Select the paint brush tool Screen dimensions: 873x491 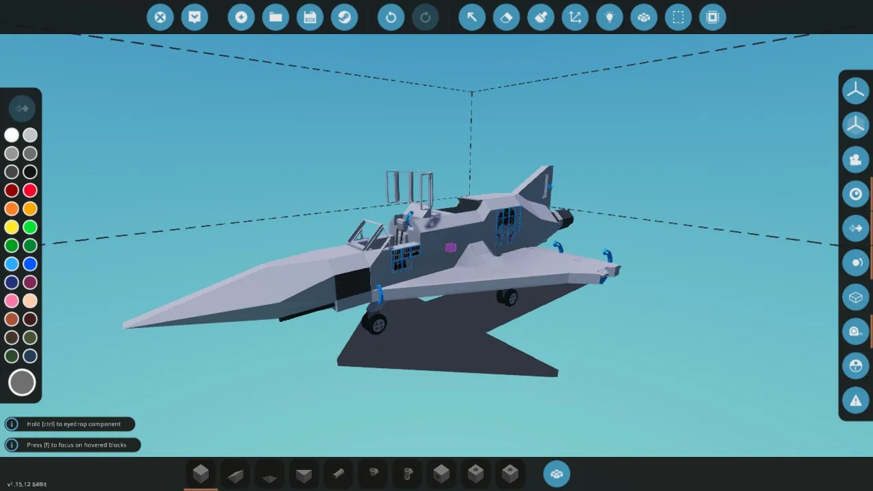[x=541, y=17]
